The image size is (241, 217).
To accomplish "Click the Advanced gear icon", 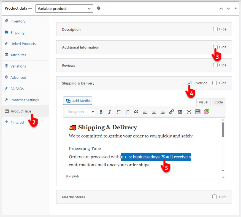I will coord(6,77).
